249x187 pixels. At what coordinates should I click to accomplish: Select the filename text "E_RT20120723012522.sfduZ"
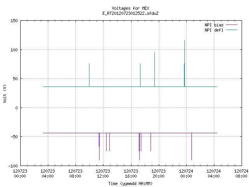pos(130,13)
